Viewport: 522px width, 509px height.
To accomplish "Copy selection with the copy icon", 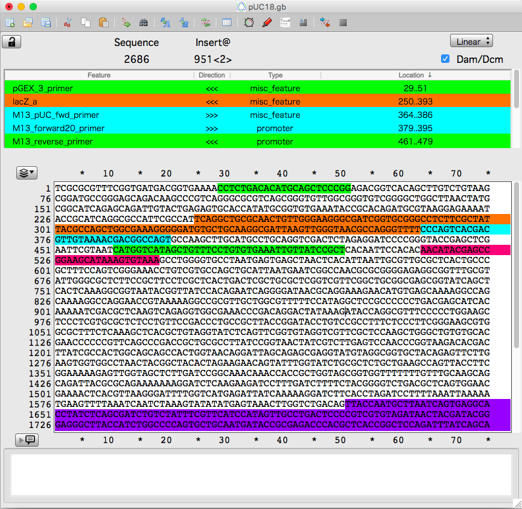I will point(86,22).
